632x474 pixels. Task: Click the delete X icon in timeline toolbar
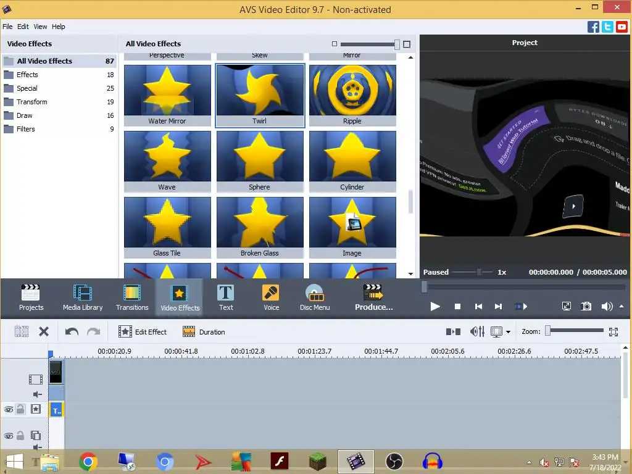tap(44, 331)
